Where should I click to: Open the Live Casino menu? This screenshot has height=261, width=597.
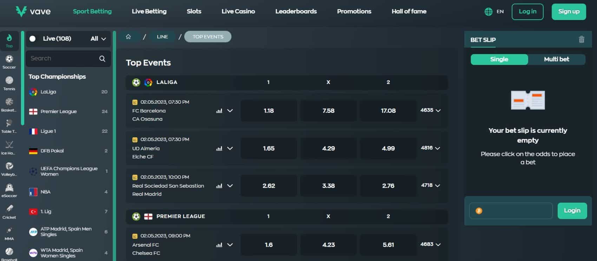point(238,11)
